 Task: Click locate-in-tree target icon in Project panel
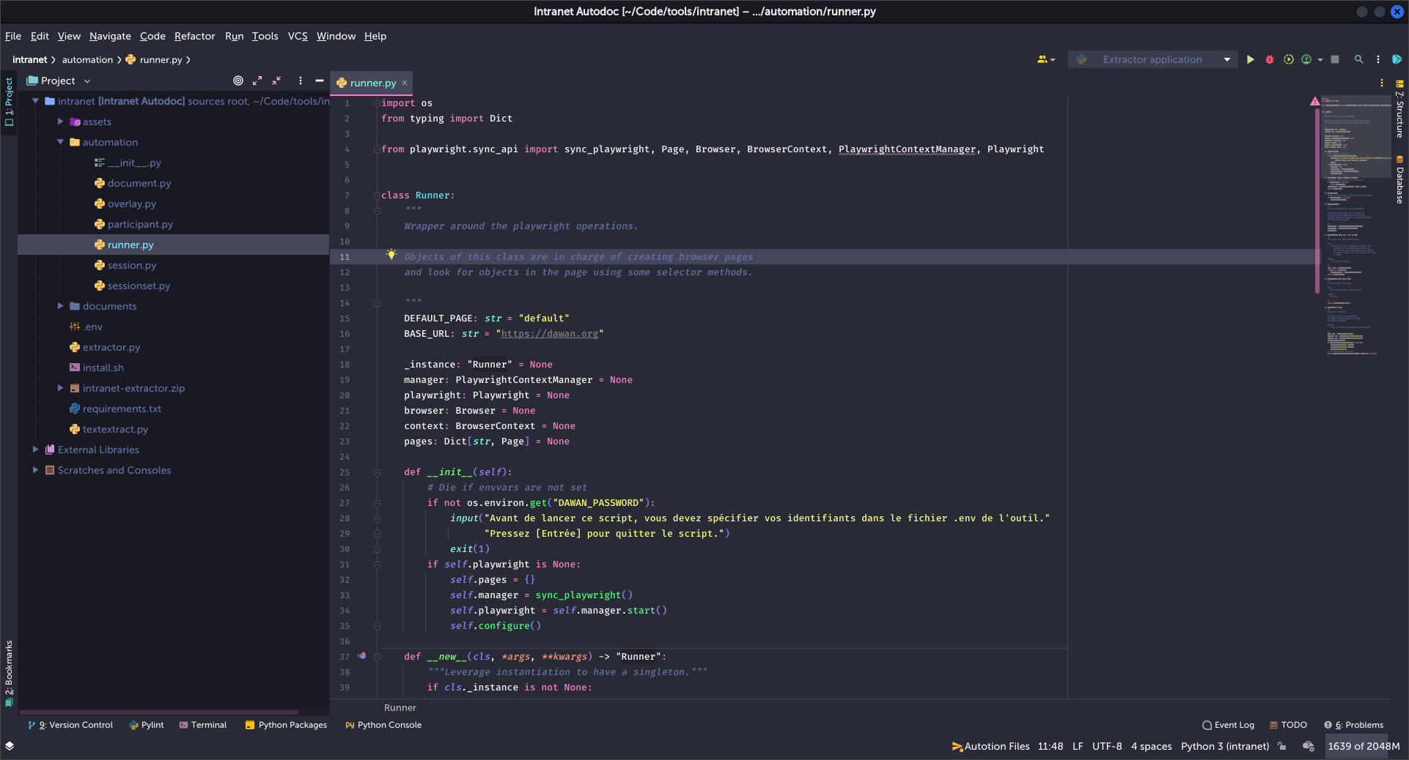[x=238, y=81]
